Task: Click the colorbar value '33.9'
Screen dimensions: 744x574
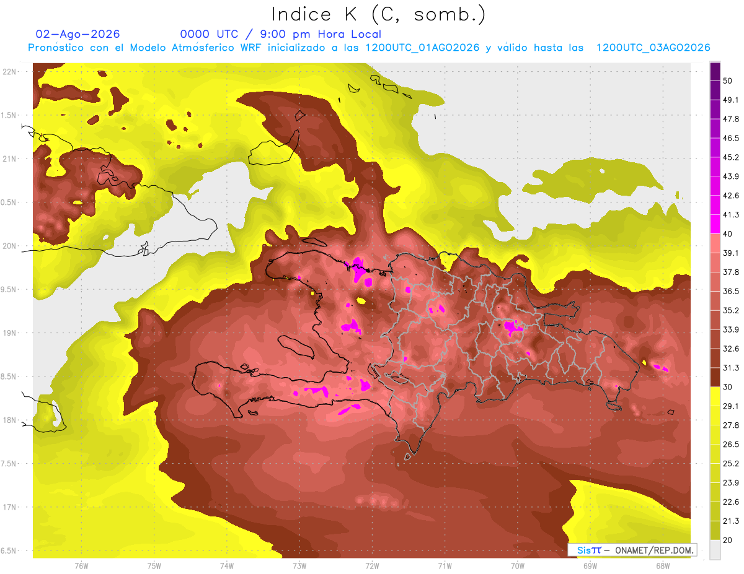Action: tap(731, 329)
